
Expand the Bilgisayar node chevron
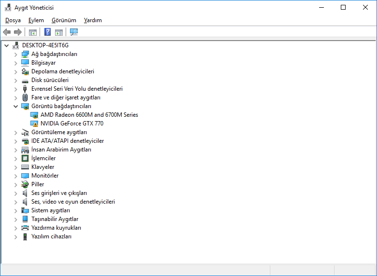click(x=15, y=63)
